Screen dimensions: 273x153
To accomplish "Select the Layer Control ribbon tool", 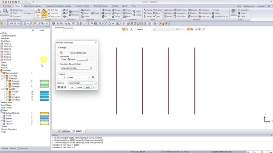I will (44, 13).
